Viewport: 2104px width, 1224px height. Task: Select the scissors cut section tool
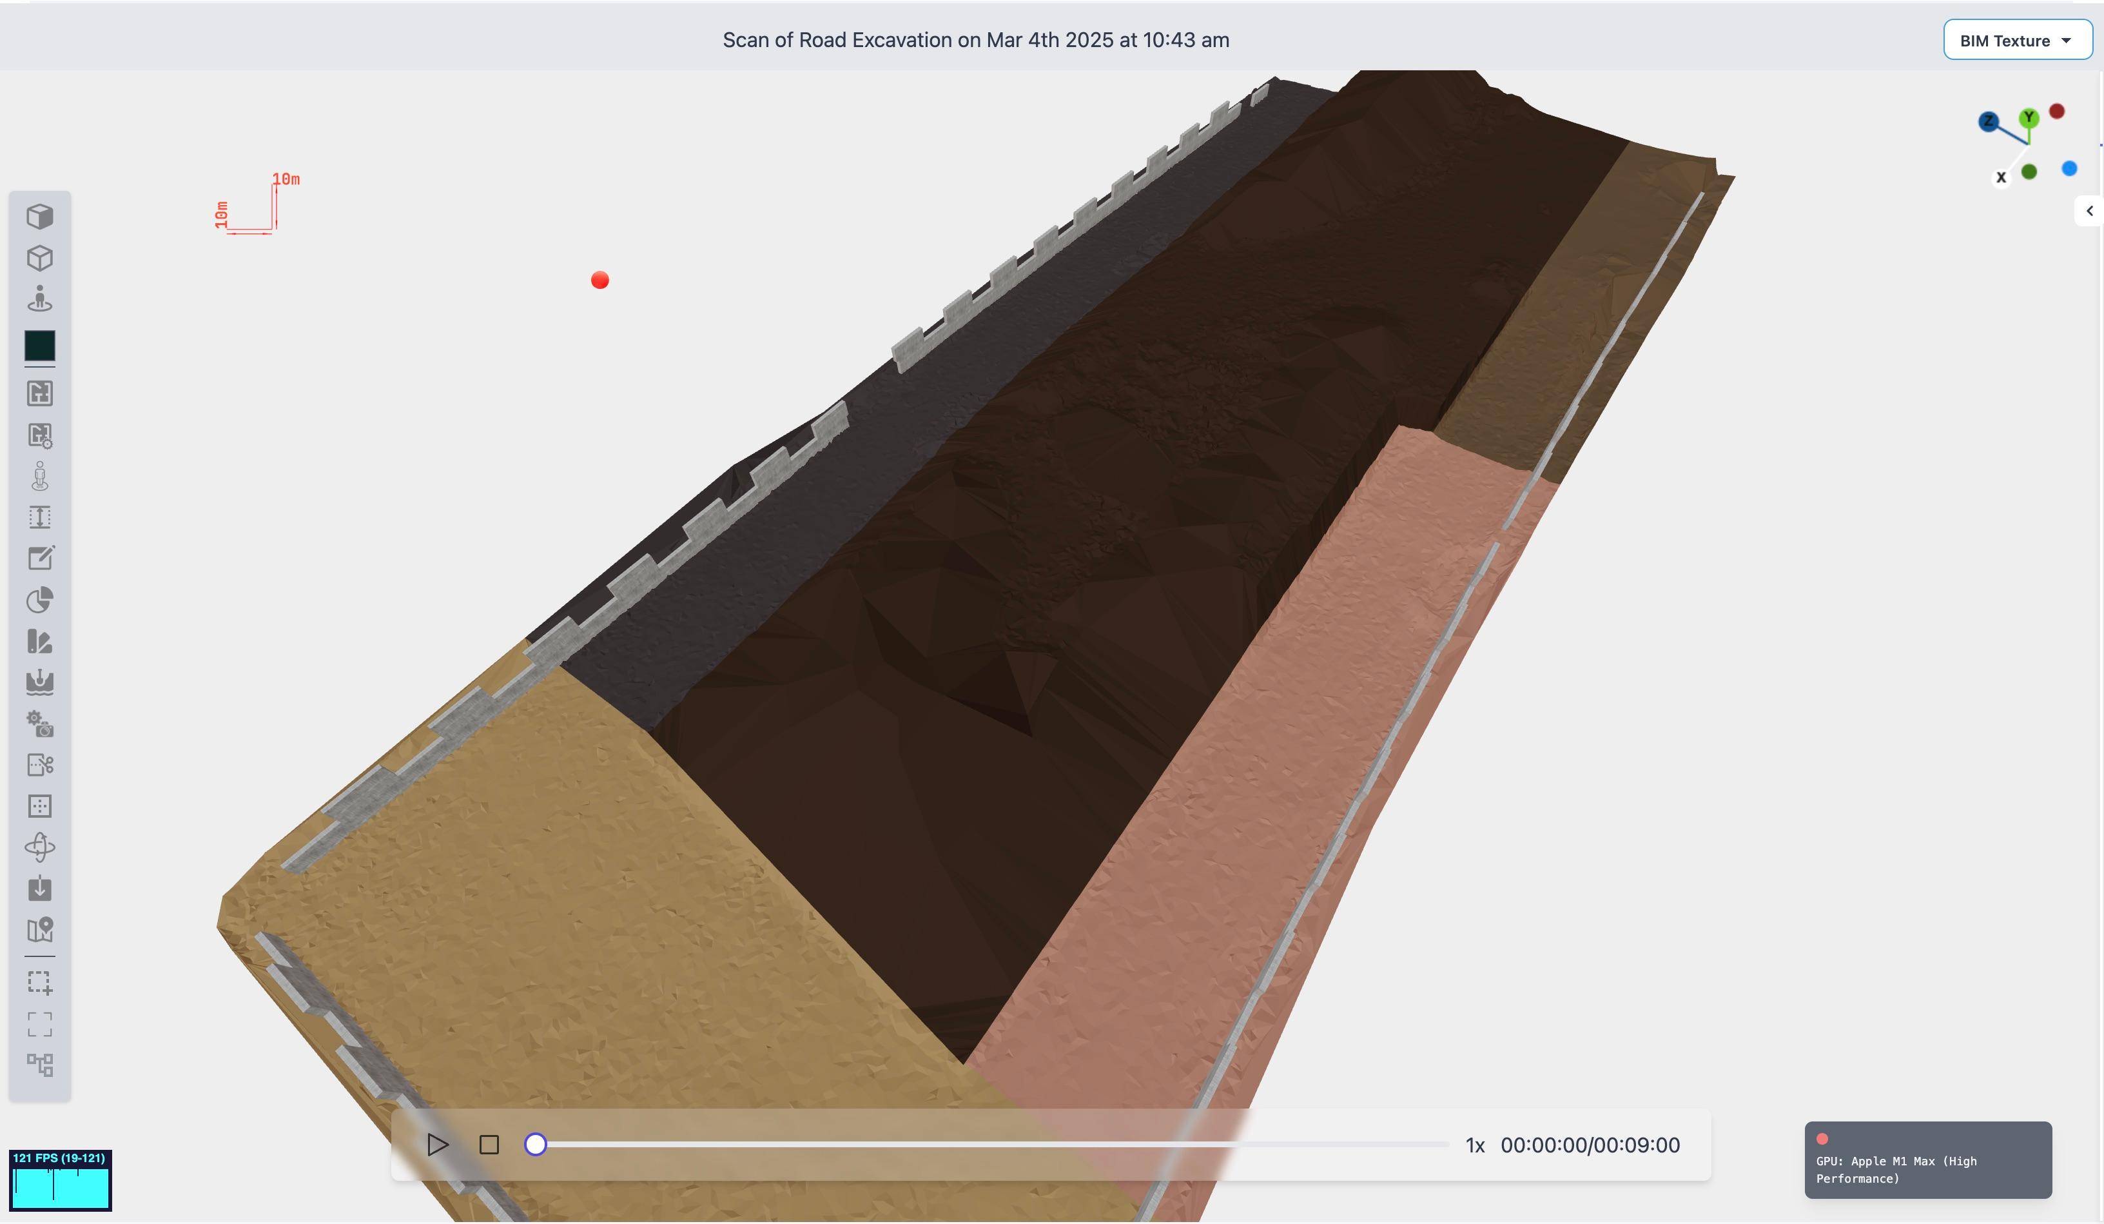point(39,765)
